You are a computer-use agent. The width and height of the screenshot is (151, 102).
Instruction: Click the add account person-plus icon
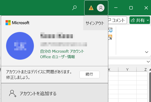click(13, 93)
